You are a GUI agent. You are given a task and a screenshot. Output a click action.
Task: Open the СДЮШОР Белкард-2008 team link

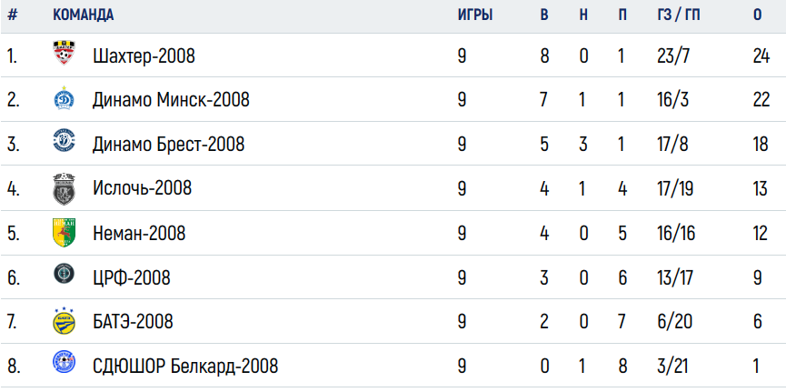185,367
